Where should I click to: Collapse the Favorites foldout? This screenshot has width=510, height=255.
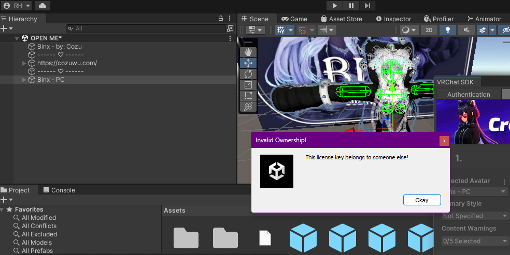2,209
